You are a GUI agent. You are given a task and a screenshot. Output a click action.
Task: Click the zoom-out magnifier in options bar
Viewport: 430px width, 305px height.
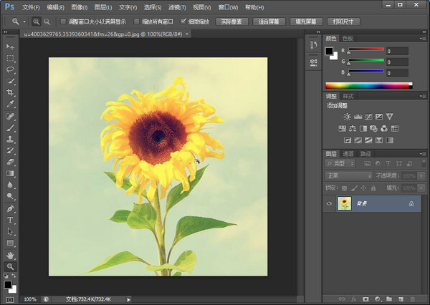point(47,21)
